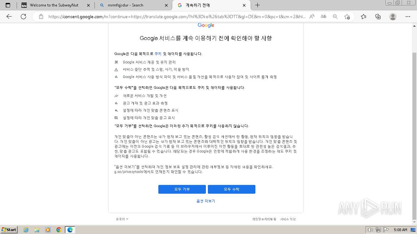Click the volume speaker icon in the system tray
Image resolution: width=417 pixels, height=234 pixels.
tap(370, 230)
